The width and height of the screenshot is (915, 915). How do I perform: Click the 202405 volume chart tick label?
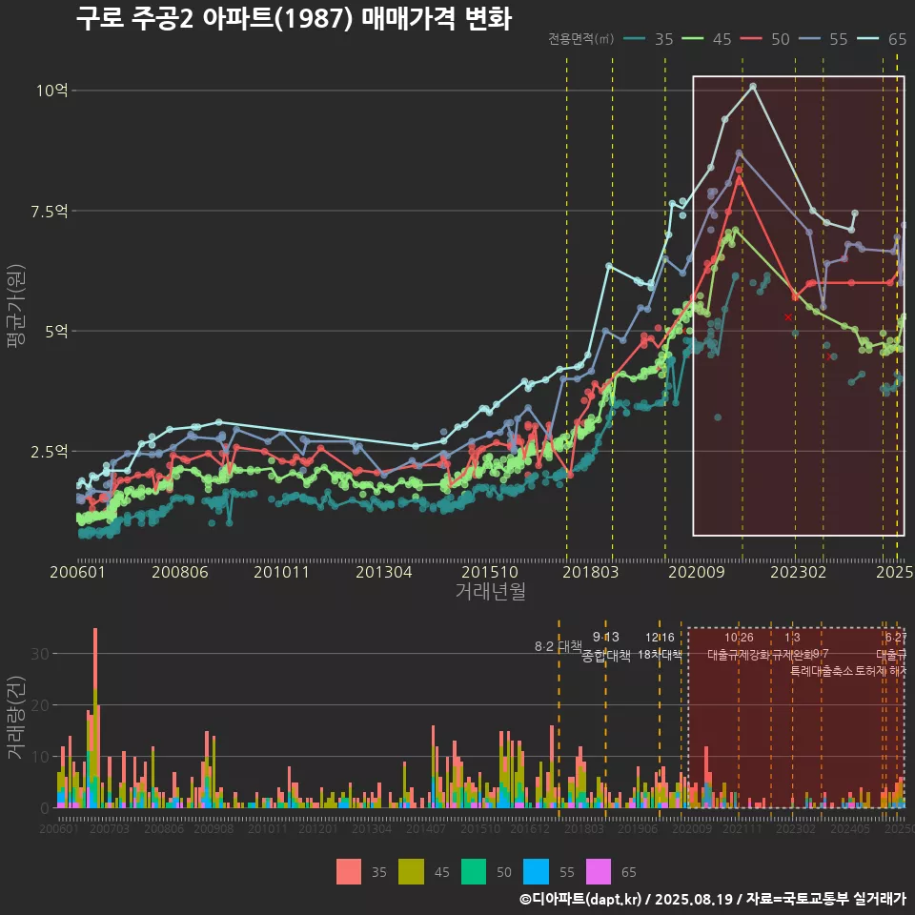pyautogui.click(x=850, y=828)
